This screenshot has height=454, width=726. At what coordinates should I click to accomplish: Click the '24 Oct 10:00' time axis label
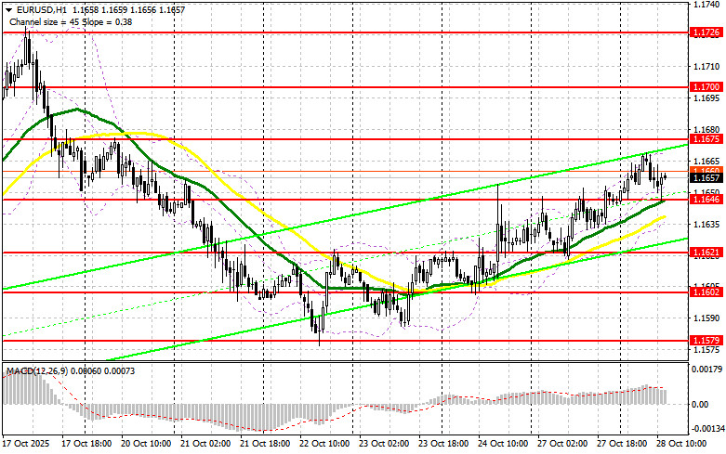click(502, 444)
